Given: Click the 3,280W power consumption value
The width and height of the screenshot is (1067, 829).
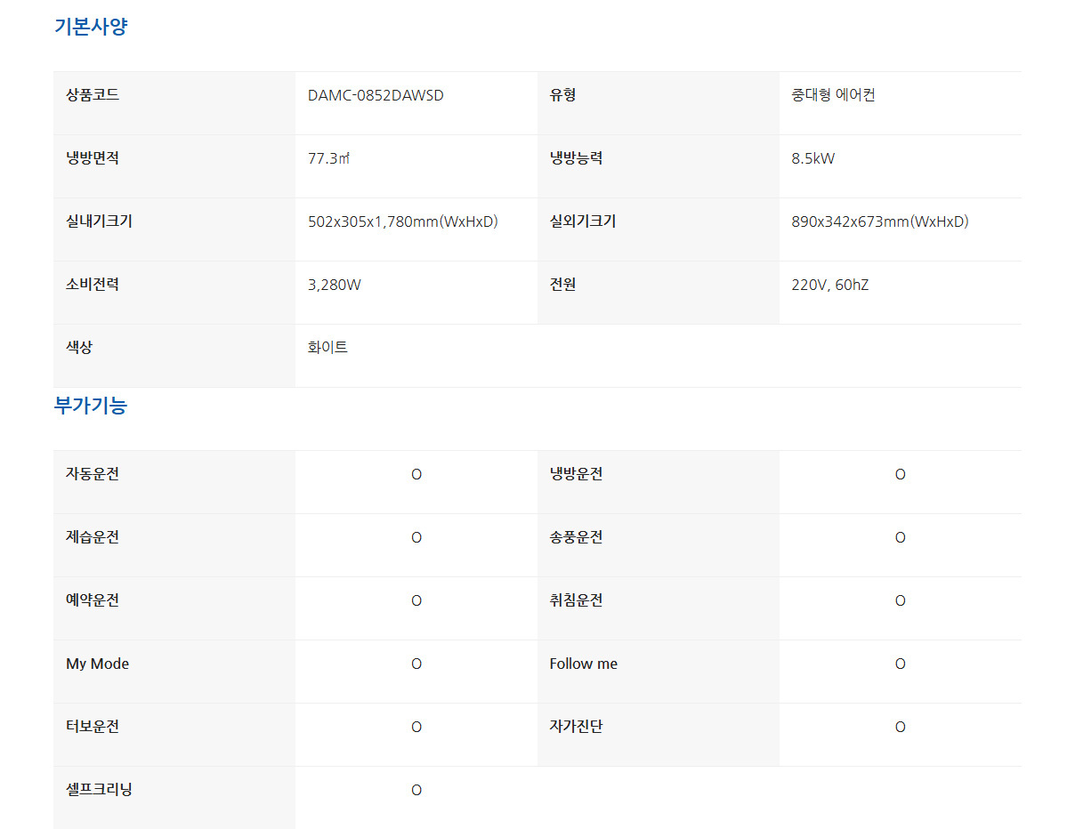Looking at the screenshot, I should coord(335,286).
